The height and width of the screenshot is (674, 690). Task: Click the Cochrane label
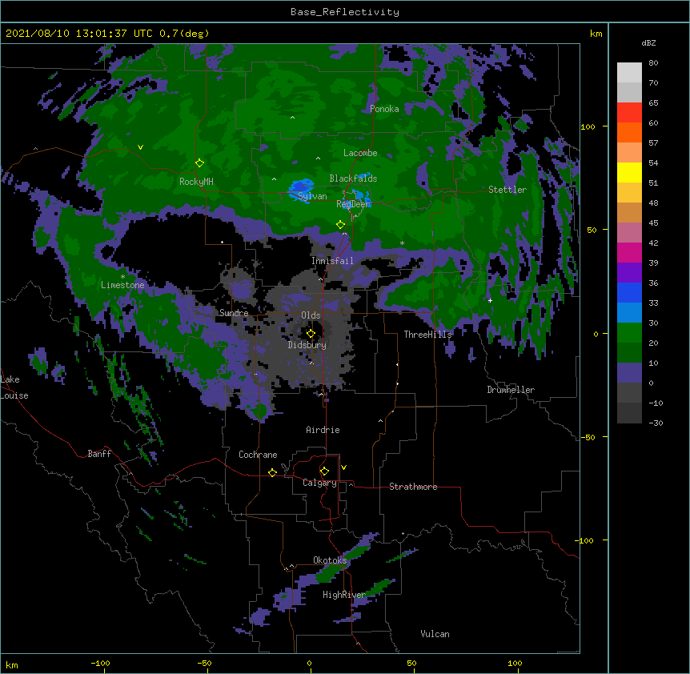[x=258, y=455]
